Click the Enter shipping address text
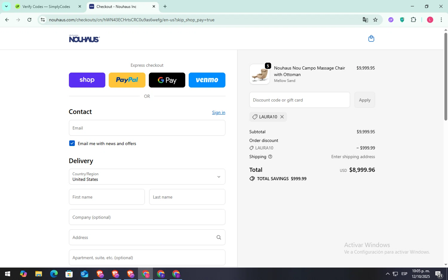This screenshot has width=448, height=280. [x=353, y=157]
